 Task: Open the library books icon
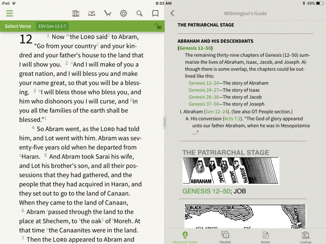(x=75, y=13)
